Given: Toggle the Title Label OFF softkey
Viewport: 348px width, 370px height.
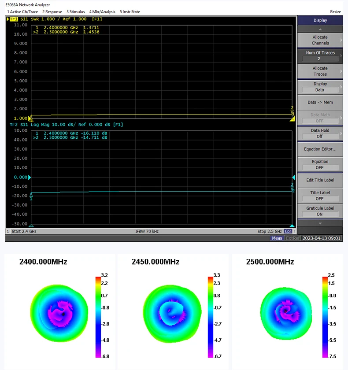Looking at the screenshot, I should point(320,196).
